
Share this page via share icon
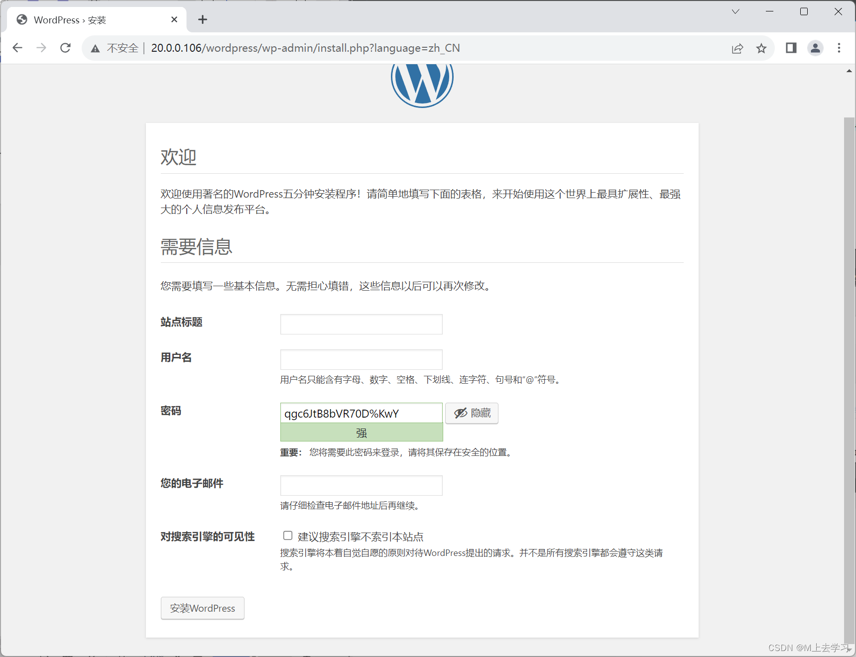click(737, 48)
